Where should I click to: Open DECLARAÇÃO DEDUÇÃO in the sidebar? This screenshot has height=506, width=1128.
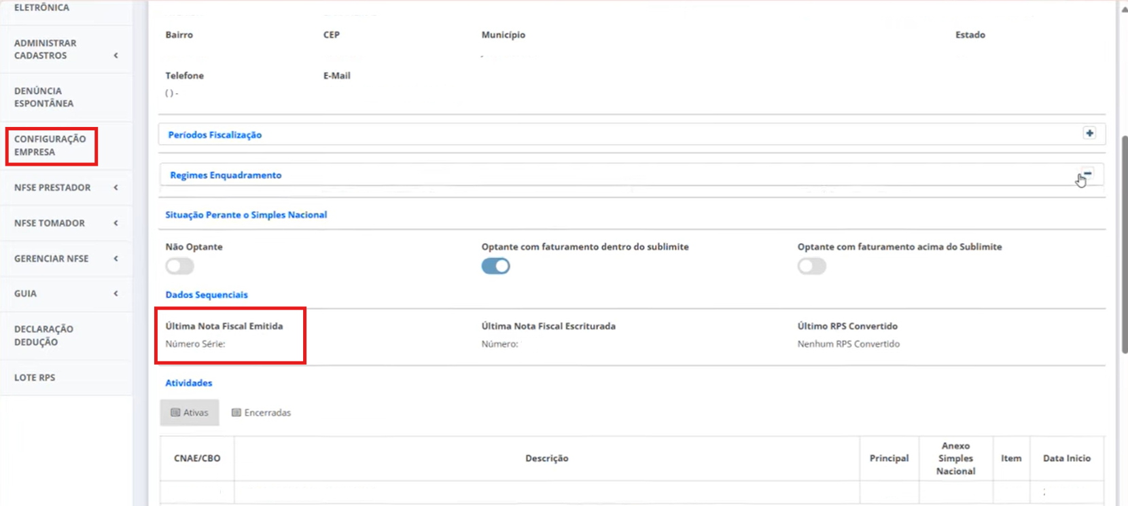(43, 336)
